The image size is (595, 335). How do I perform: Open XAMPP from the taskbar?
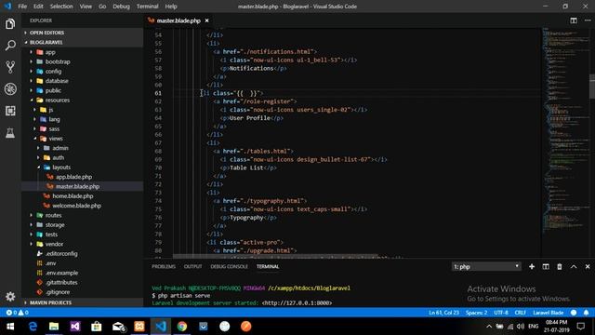(139, 327)
